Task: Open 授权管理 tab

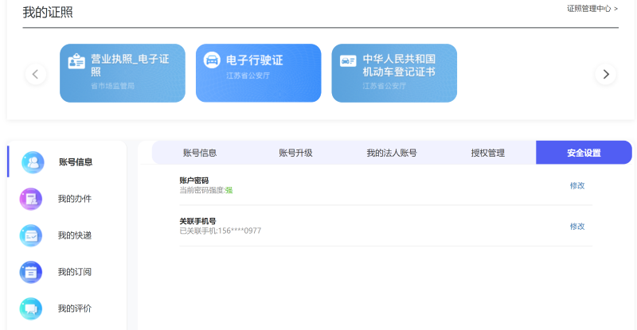Action: [x=487, y=153]
